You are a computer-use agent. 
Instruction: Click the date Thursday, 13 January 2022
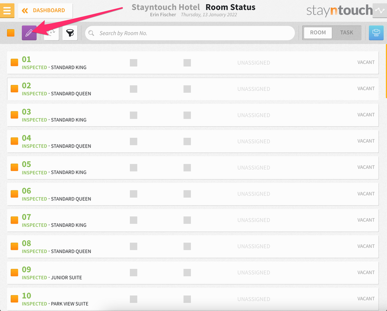pyautogui.click(x=209, y=15)
